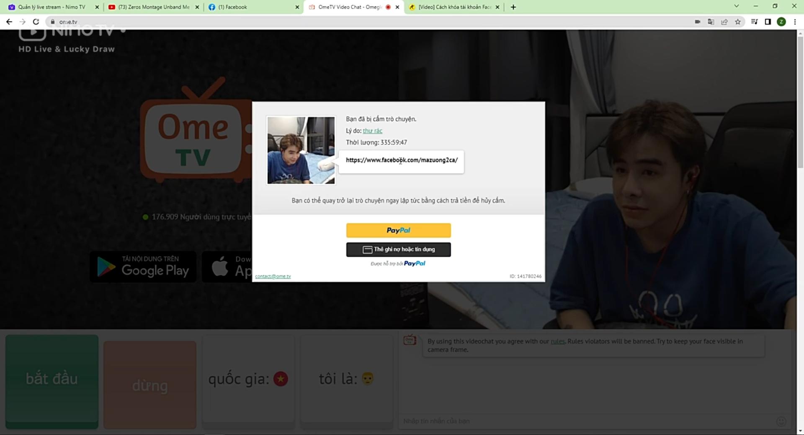Click the share page icon

724,22
